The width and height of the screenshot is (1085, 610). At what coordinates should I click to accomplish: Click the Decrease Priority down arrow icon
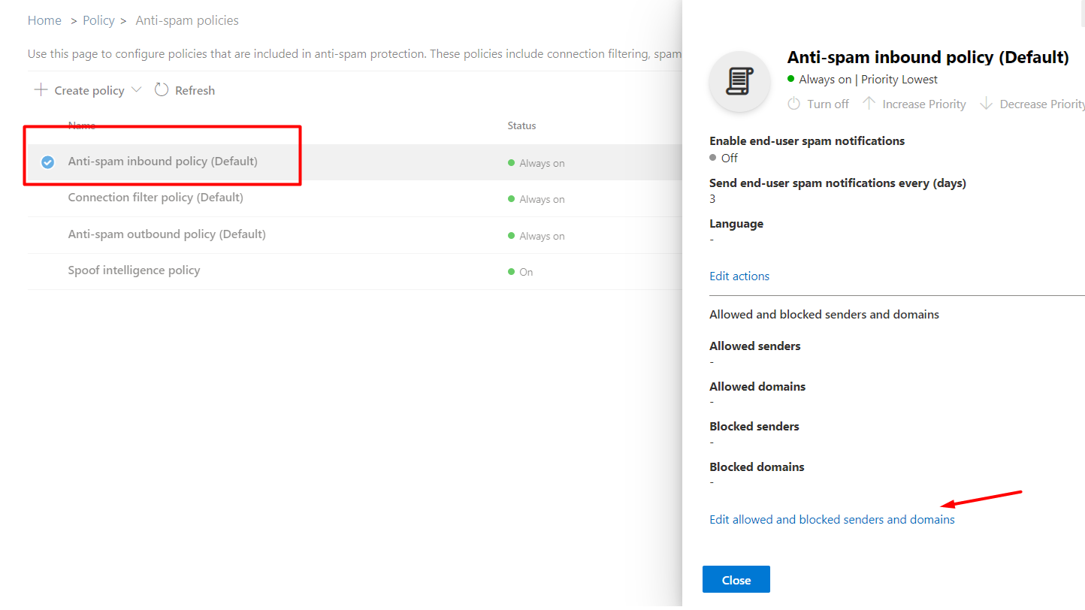point(986,104)
